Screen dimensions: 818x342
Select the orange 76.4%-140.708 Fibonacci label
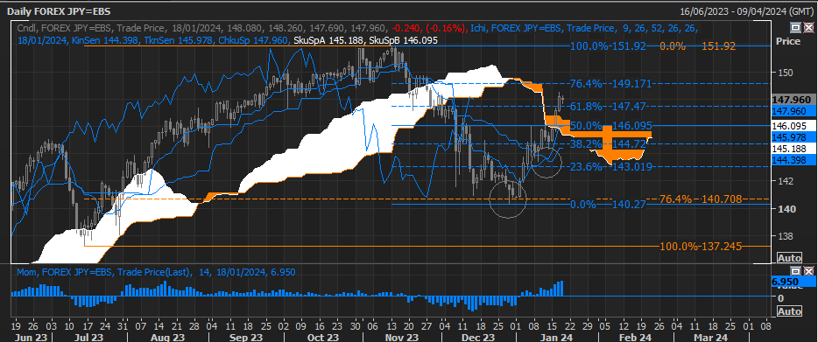coord(700,199)
